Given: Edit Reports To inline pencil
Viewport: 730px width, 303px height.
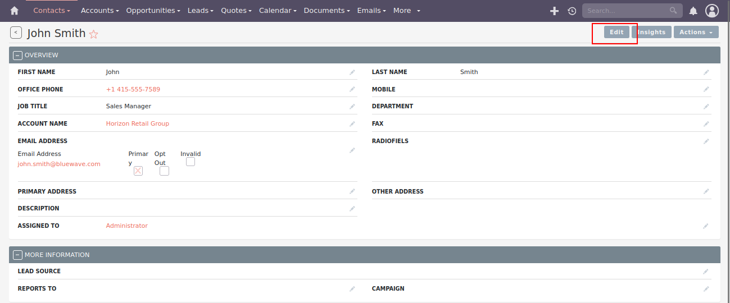Looking at the screenshot, I should tap(352, 289).
